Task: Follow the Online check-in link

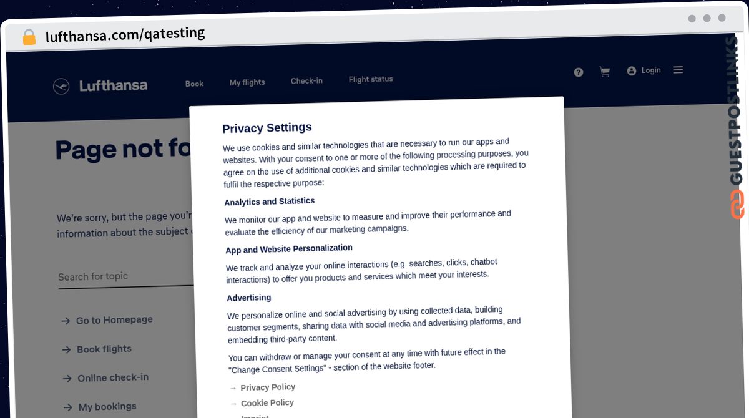Action: (x=113, y=378)
